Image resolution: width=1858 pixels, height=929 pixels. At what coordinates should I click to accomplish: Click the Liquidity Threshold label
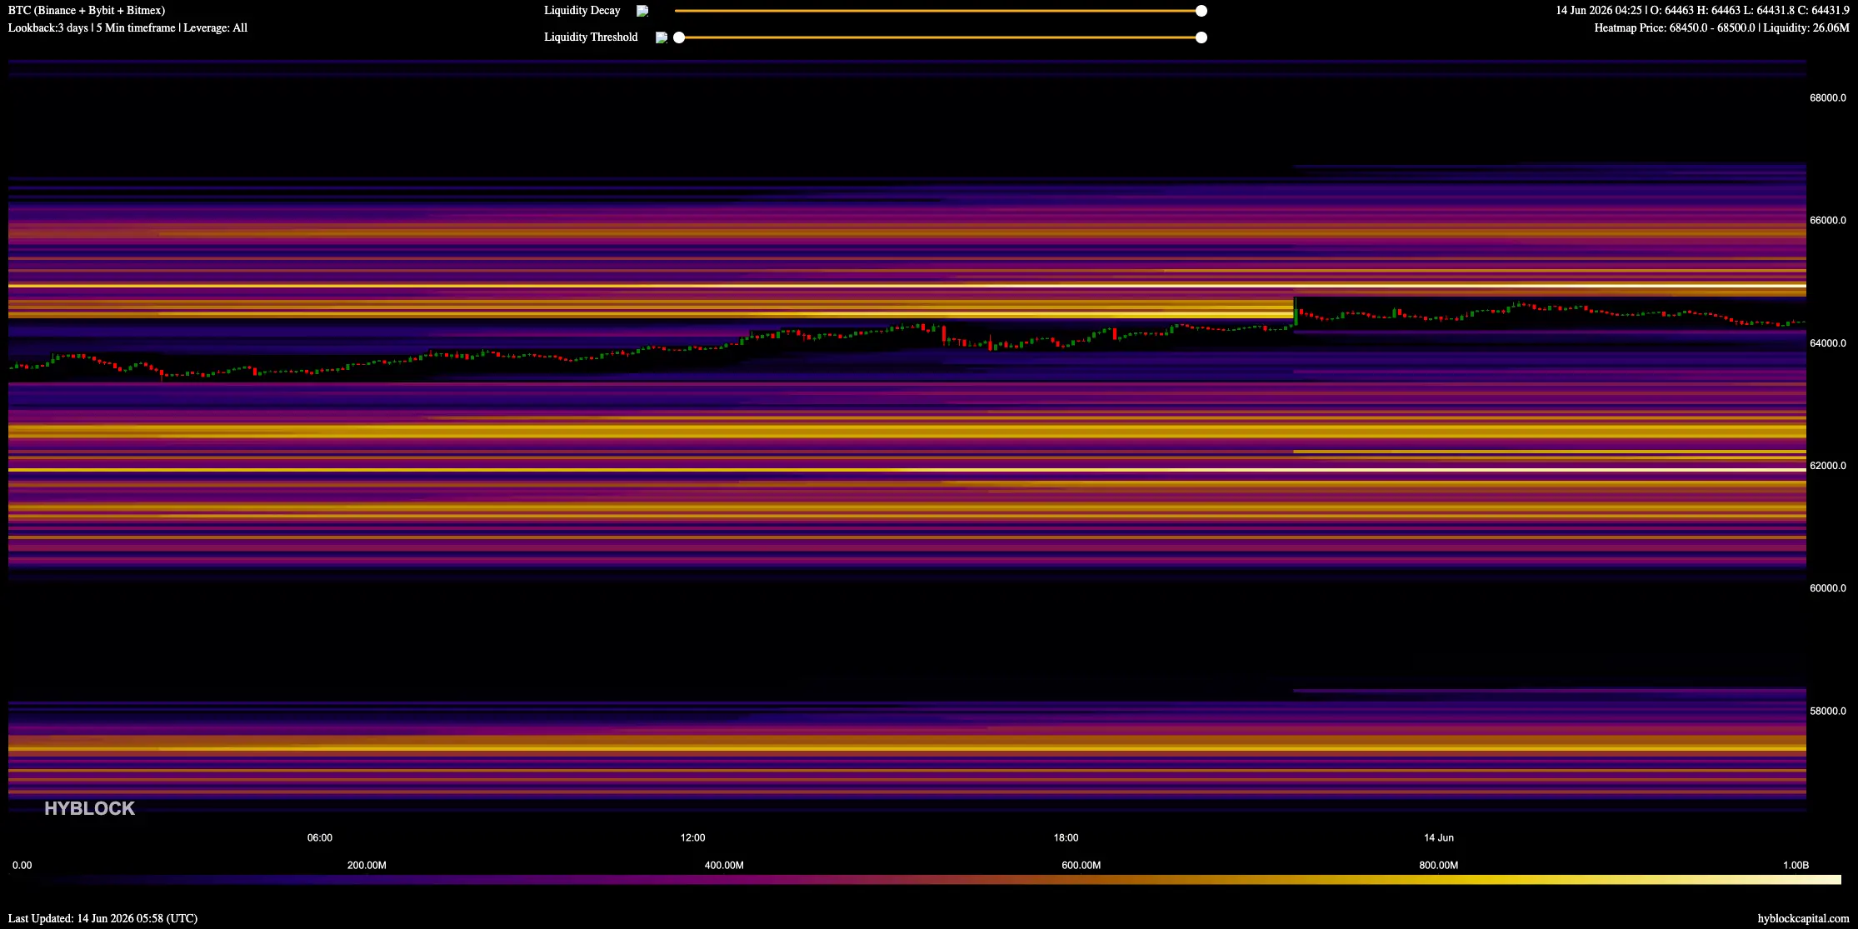pyautogui.click(x=591, y=37)
